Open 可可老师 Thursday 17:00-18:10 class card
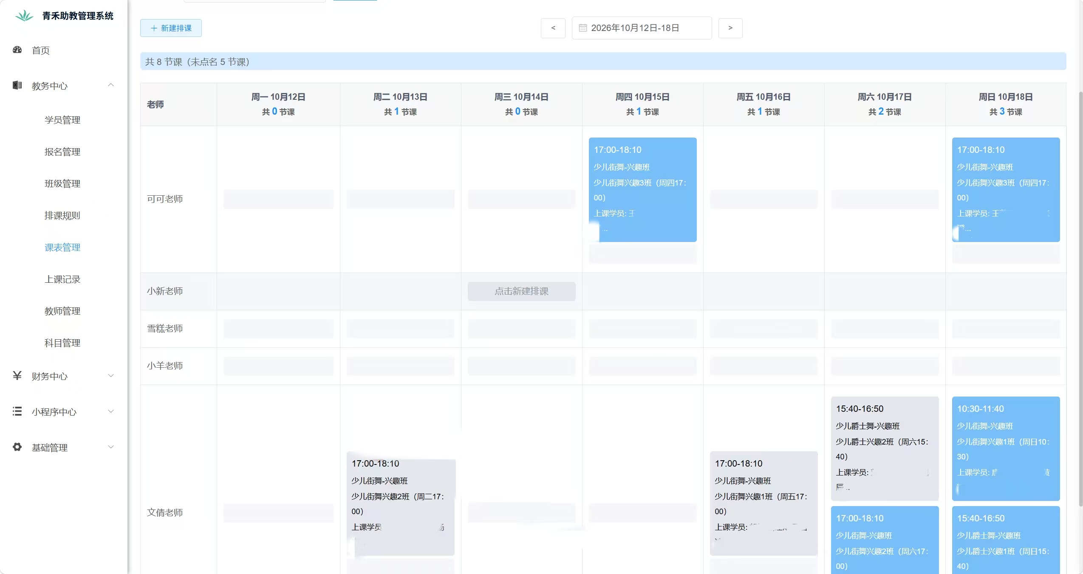The width and height of the screenshot is (1083, 574). [642, 190]
